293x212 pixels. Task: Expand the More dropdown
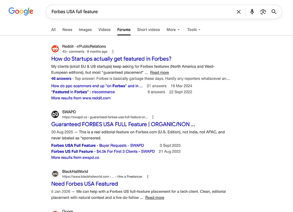(173, 30)
